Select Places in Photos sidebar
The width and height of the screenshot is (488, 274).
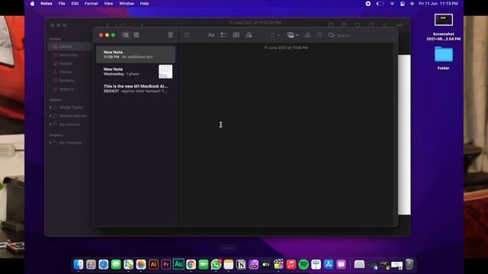click(x=66, y=72)
